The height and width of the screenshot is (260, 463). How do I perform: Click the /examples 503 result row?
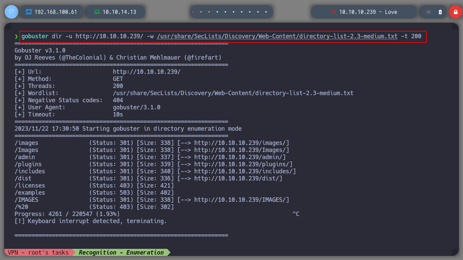coord(94,193)
